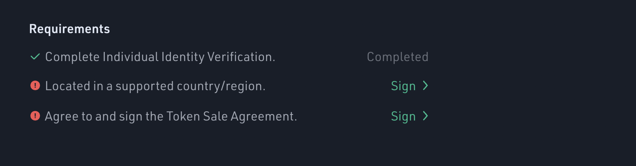Select the Complete Individual Identity Verification row
The width and height of the screenshot is (636, 166).
229,57
